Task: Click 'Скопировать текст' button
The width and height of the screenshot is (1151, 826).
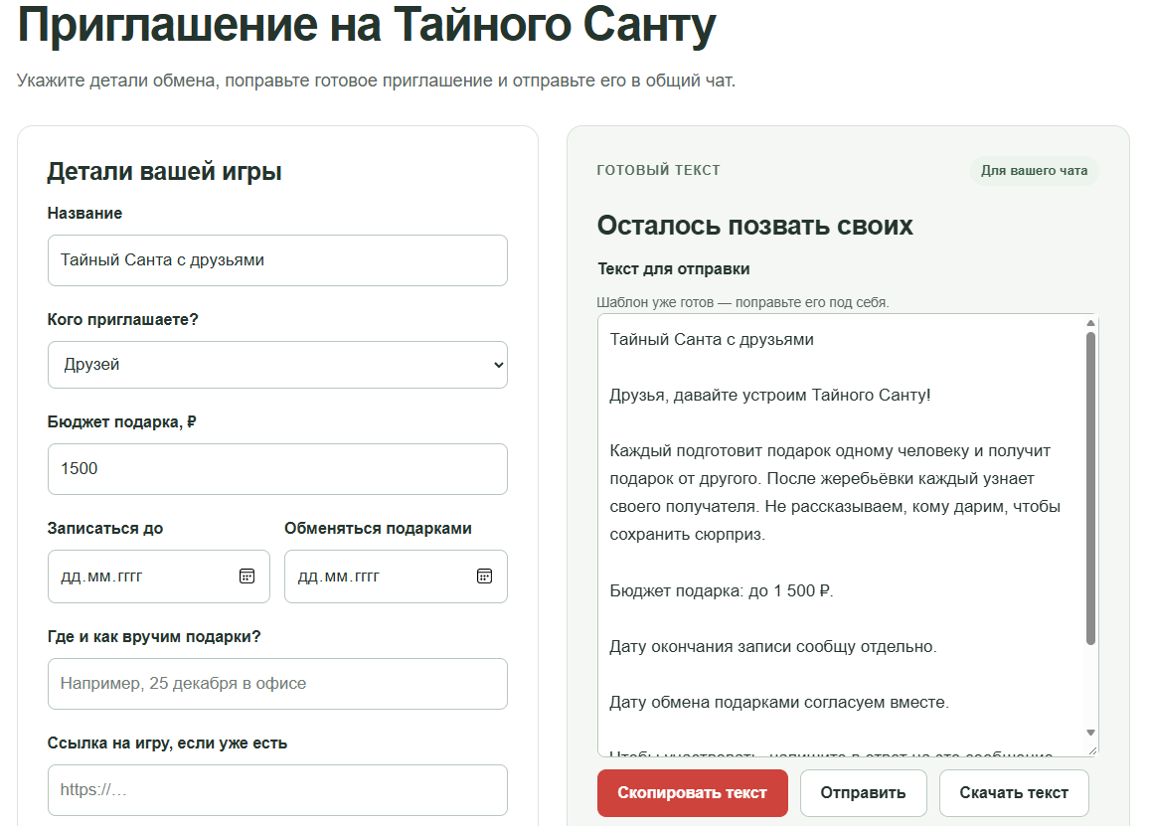Action: coord(692,793)
